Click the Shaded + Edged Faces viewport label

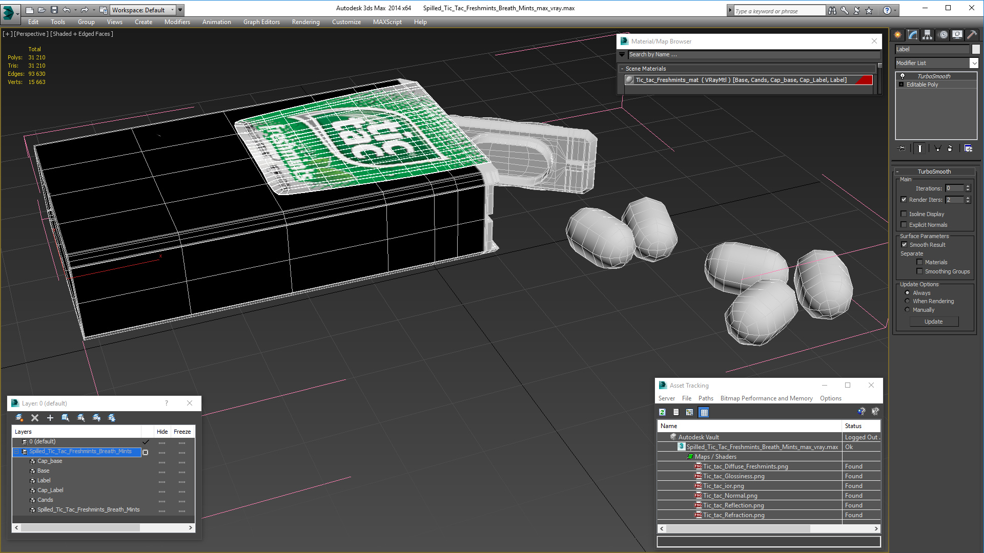pyautogui.click(x=81, y=34)
